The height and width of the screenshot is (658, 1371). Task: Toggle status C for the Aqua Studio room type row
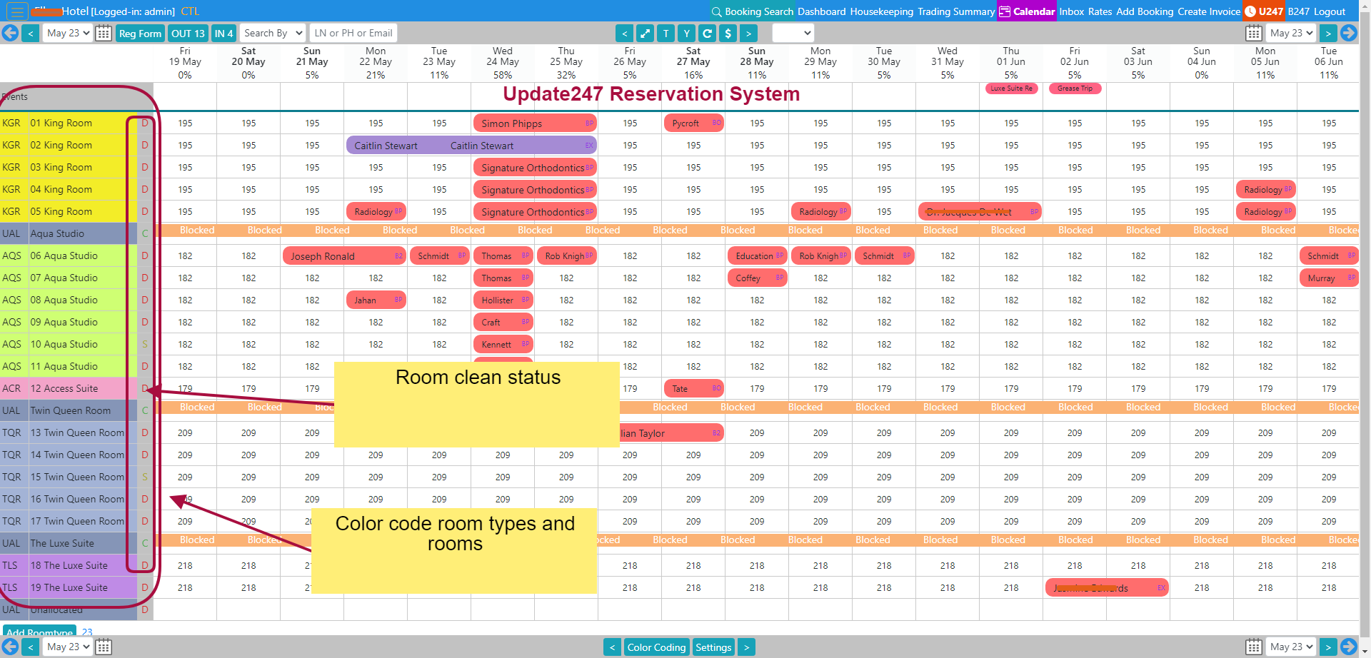145,233
